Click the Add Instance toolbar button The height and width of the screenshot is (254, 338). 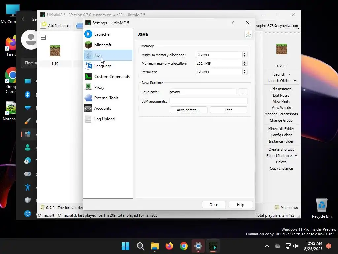pyautogui.click(x=55, y=25)
